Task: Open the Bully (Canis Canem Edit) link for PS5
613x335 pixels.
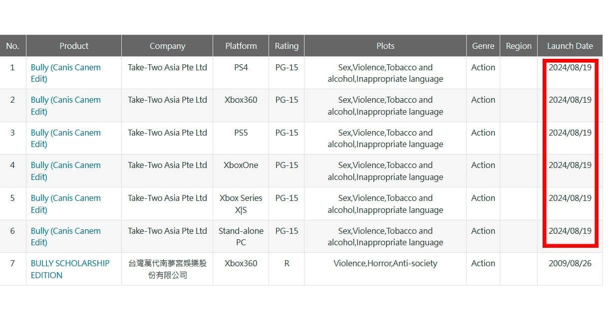Action: pos(66,139)
